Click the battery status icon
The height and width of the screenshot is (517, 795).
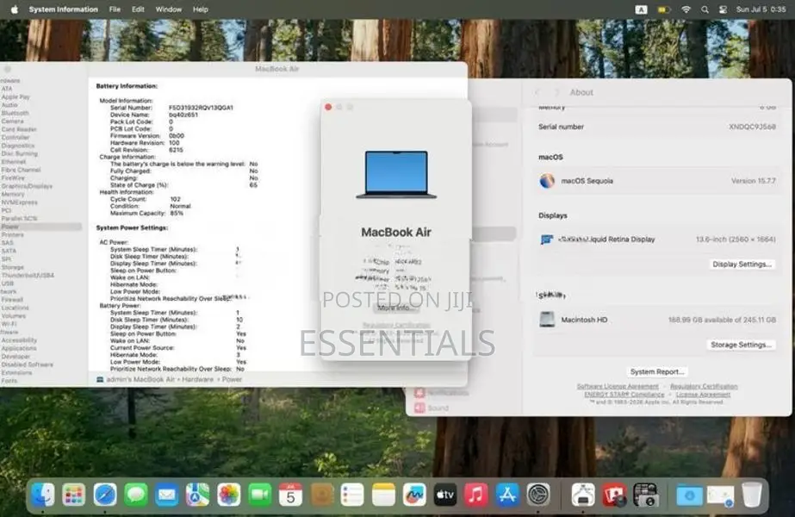pos(664,9)
